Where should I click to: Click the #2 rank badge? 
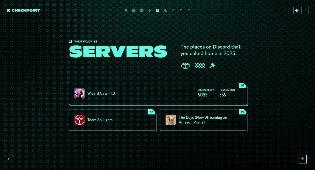[x=151, y=112]
